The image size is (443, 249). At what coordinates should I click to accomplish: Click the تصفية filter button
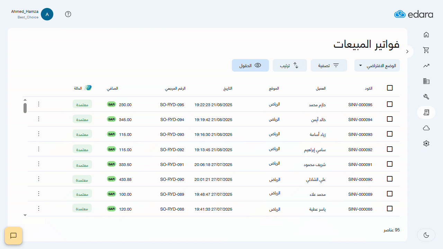click(329, 65)
